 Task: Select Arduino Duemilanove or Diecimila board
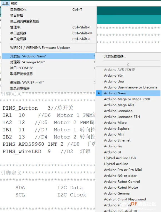pyautogui.click(x=128, y=87)
